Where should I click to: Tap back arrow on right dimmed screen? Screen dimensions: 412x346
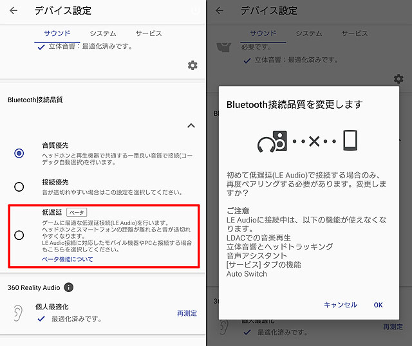tap(220, 10)
